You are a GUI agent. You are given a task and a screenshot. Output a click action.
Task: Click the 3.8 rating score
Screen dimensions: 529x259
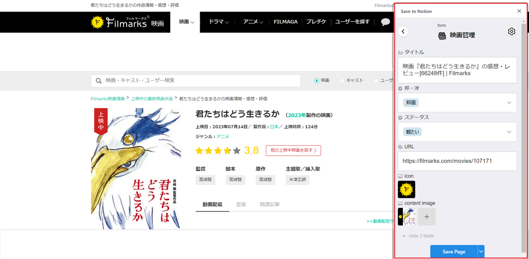[x=251, y=150]
